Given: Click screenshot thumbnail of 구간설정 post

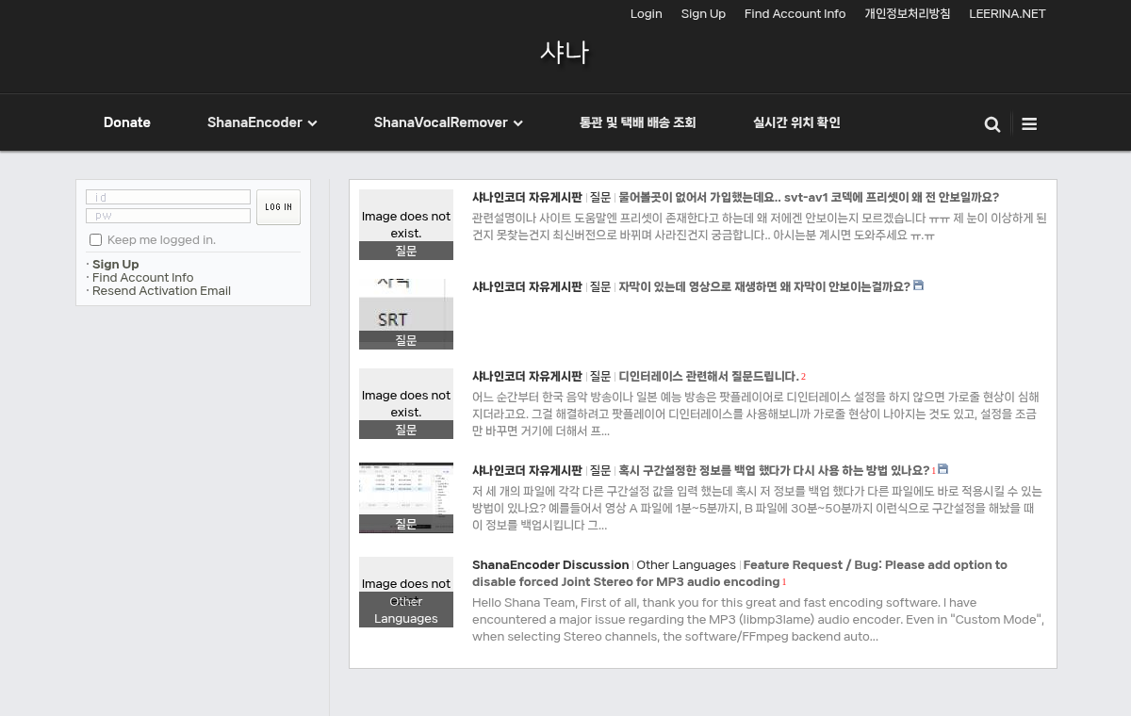Looking at the screenshot, I should click(406, 497).
